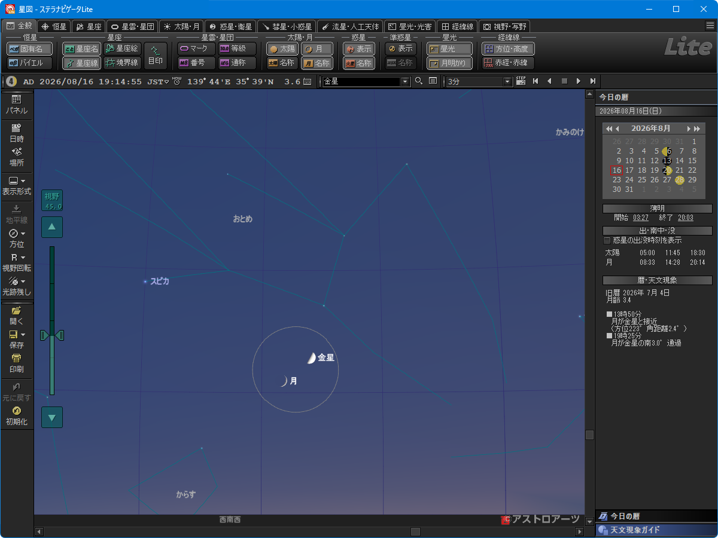Enable 惑星の出没時刻を表示 checkbox

point(607,240)
